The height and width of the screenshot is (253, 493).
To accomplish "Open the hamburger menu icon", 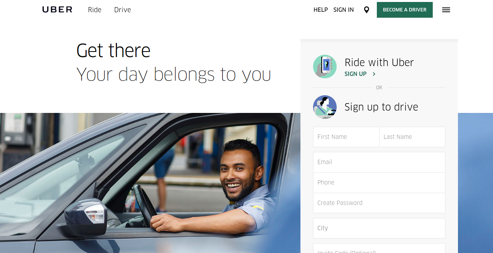I will click(x=446, y=10).
